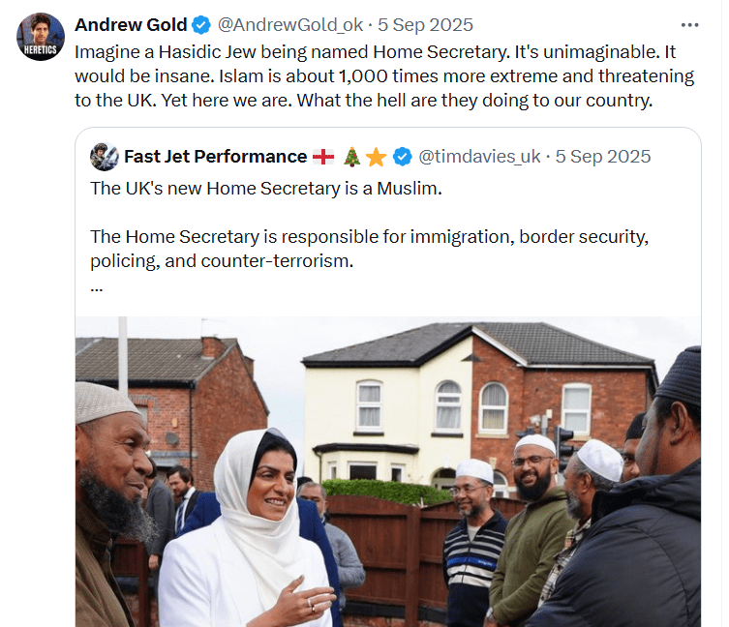Image resolution: width=729 pixels, height=627 pixels.
Task: Click Fast Jet Performance verified badge
Action: pos(402,157)
